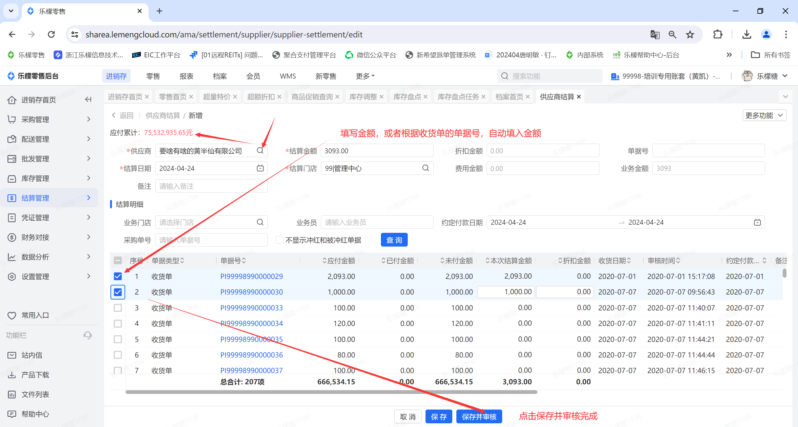Switch to the 档案 top menu

point(220,76)
